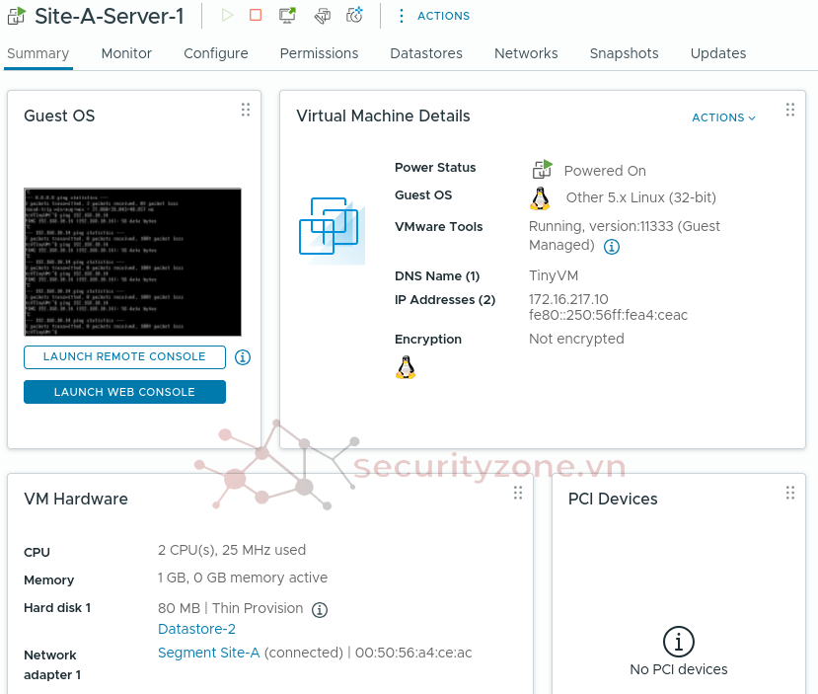The width and height of the screenshot is (818, 694).
Task: Click the PCI Devices card drag handle
Action: pos(789,493)
